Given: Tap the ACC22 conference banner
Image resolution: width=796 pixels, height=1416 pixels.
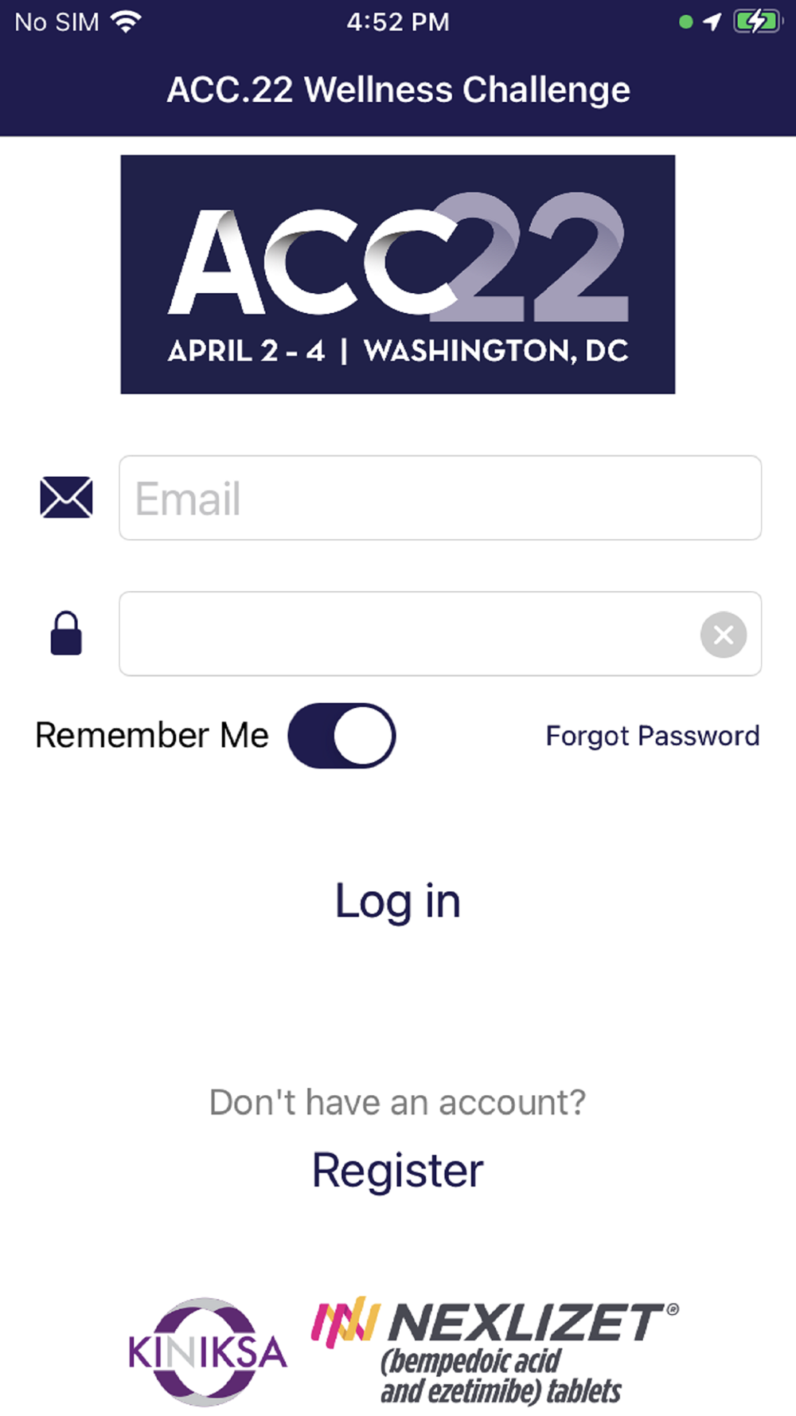Looking at the screenshot, I should click(398, 274).
